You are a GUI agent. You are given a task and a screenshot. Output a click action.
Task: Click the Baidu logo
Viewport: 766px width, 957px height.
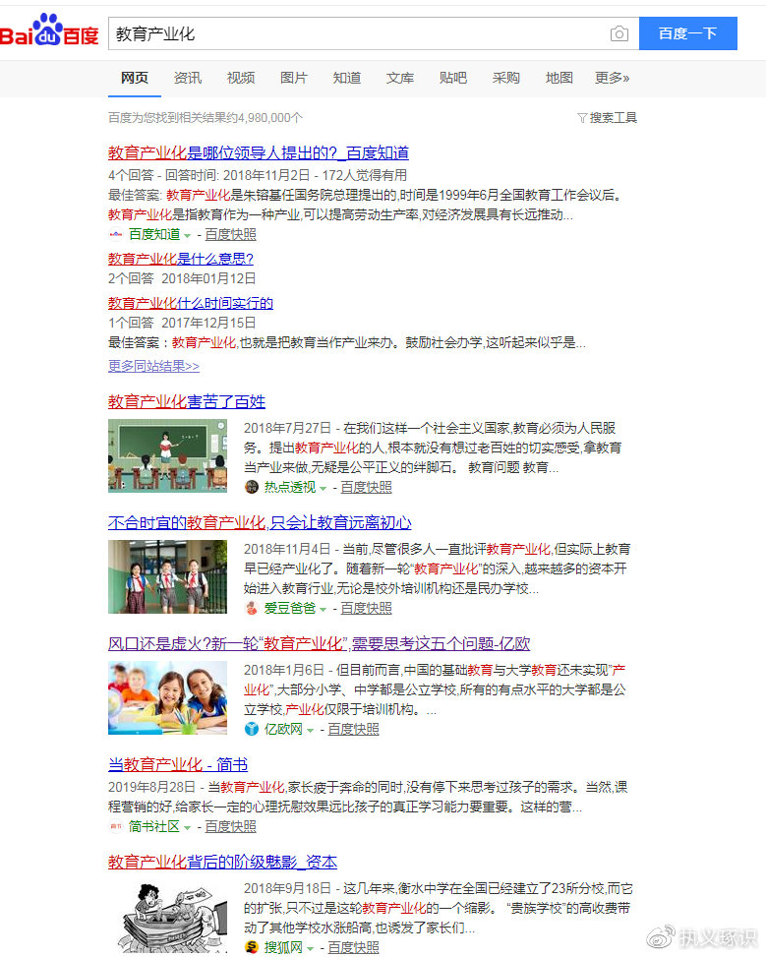coord(49,31)
